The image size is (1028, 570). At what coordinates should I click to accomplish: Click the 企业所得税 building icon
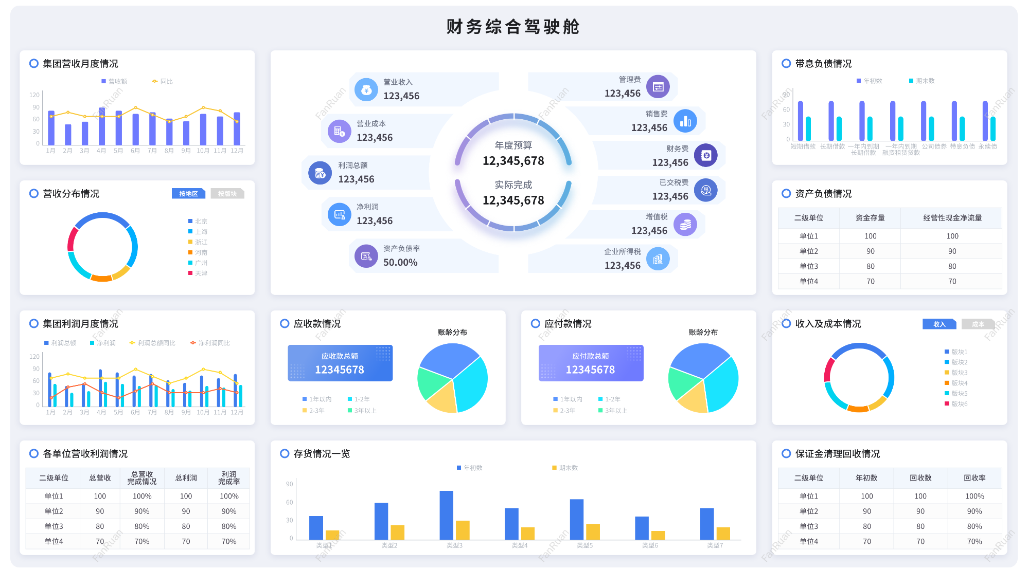tap(658, 259)
